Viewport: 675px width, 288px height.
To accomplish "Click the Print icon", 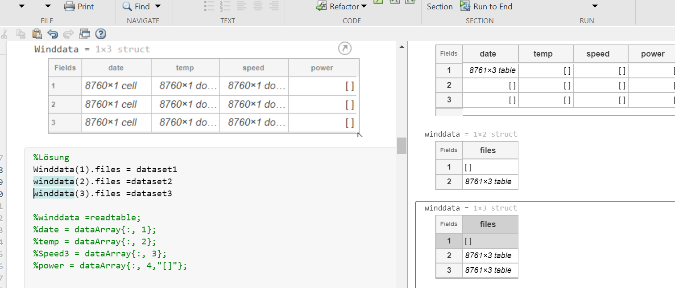I will point(69,6).
